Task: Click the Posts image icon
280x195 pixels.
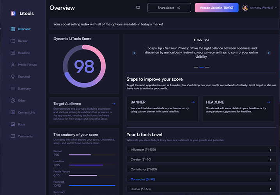Action: (x=13, y=124)
